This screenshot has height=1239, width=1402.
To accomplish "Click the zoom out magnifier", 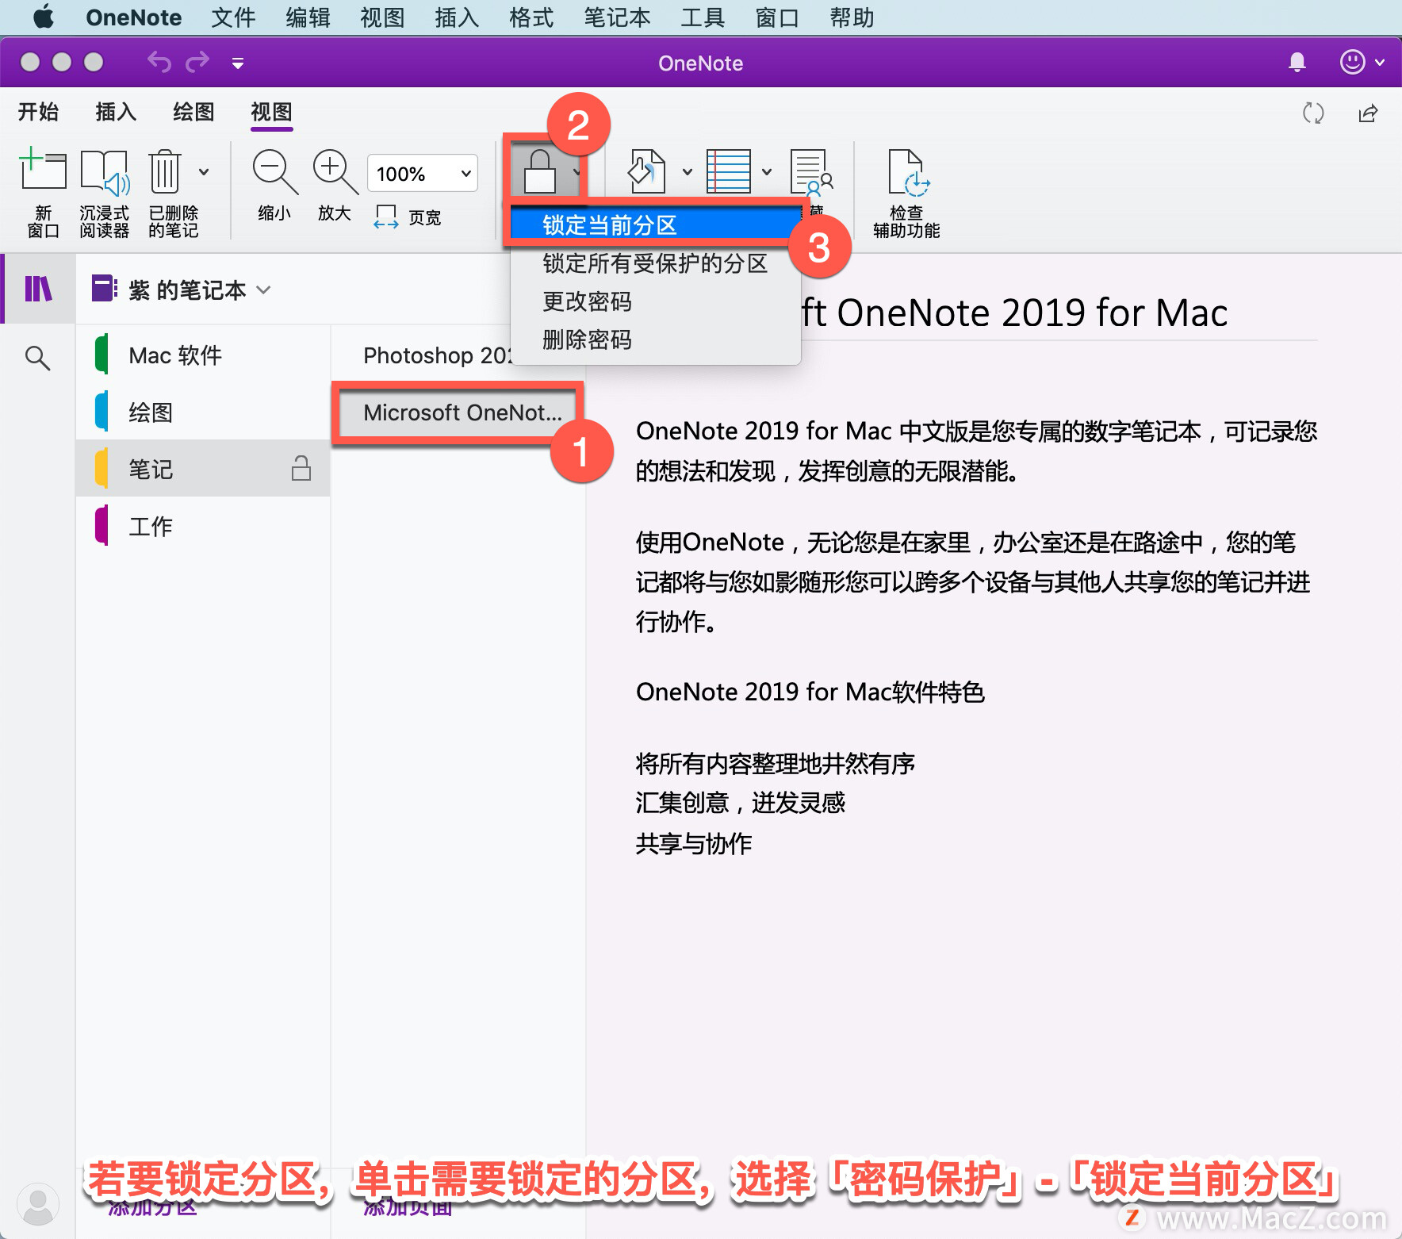I will click(x=274, y=172).
